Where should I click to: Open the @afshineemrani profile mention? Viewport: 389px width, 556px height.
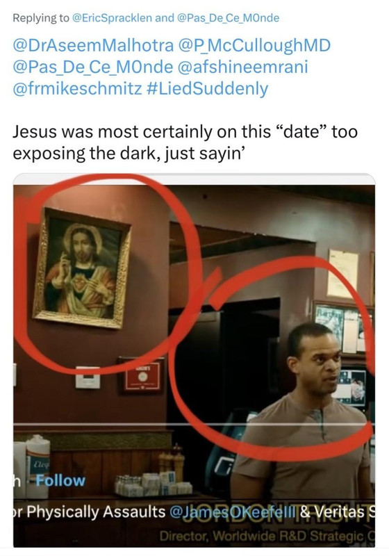pos(242,67)
